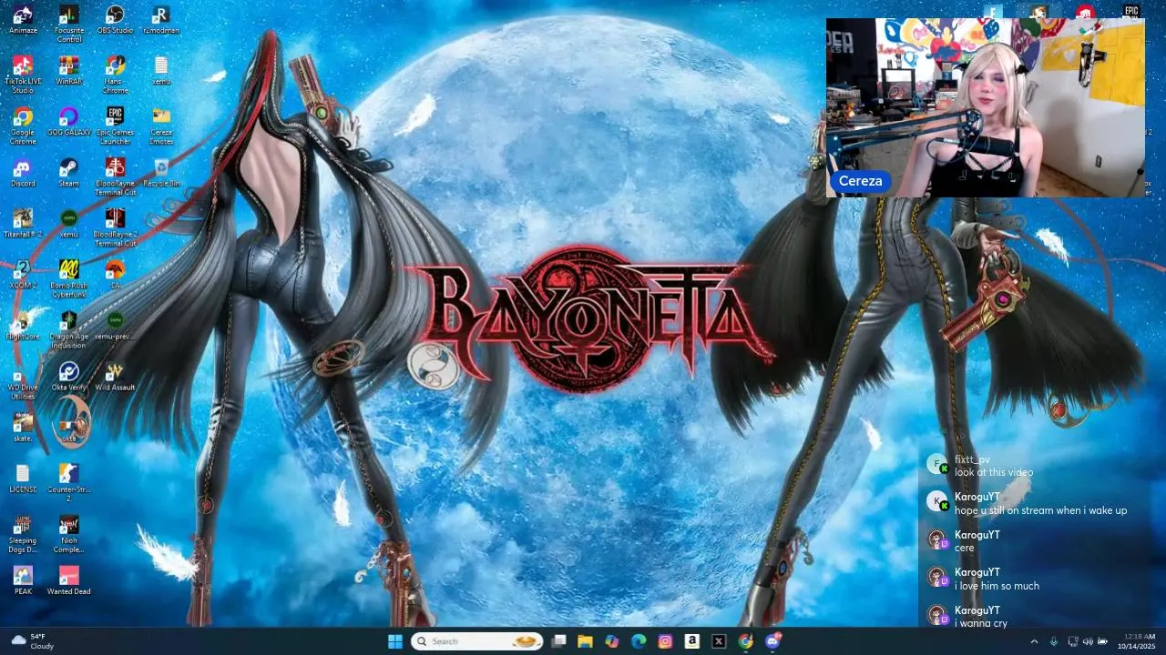This screenshot has height=655, width=1166.
Task: Select the Counter-Strike 2 desktop shortcut
Action: [x=68, y=483]
